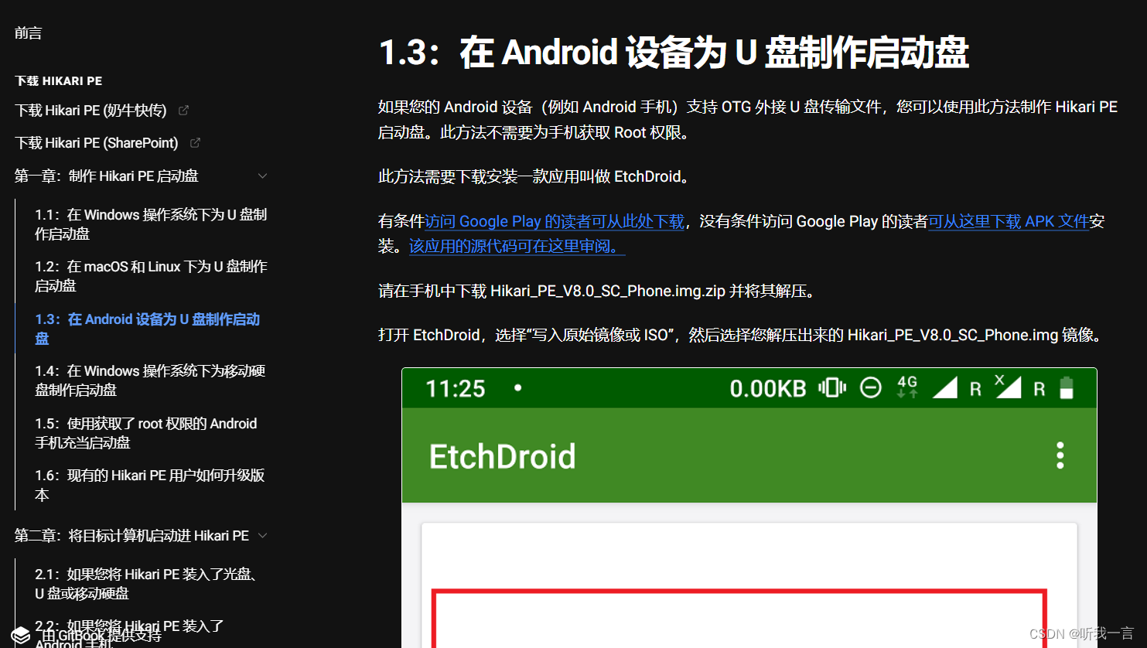Select 第一章:制作 Hikari PE 启动盘 entry
Image resolution: width=1147 pixels, height=648 pixels.
click(107, 176)
